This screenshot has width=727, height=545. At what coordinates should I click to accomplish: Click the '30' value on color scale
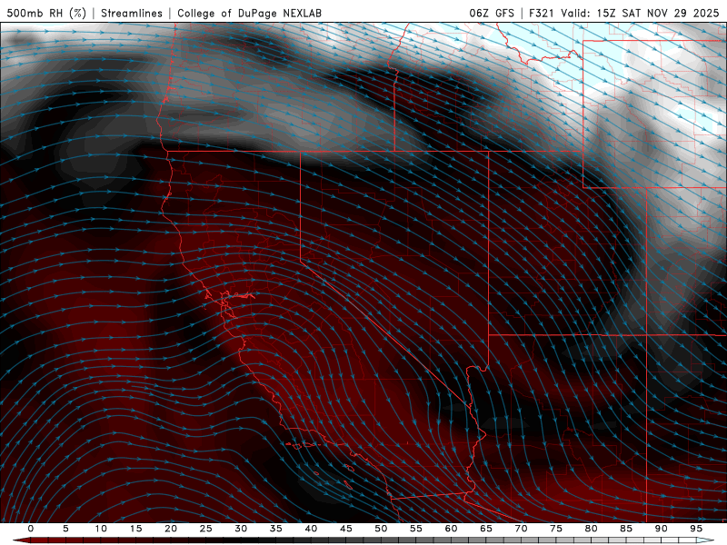(241, 529)
